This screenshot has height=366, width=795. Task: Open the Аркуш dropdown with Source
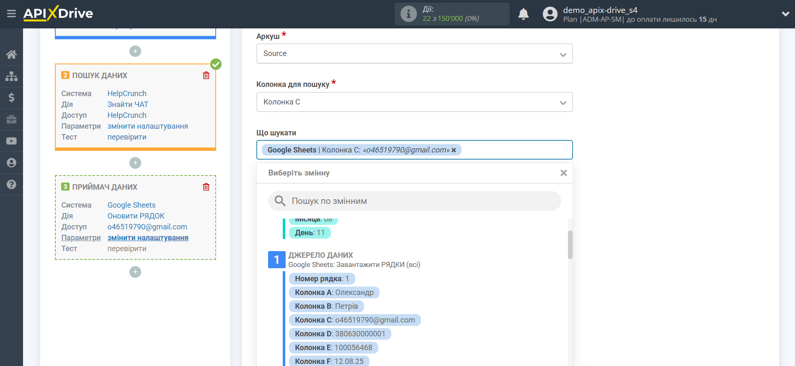point(414,54)
